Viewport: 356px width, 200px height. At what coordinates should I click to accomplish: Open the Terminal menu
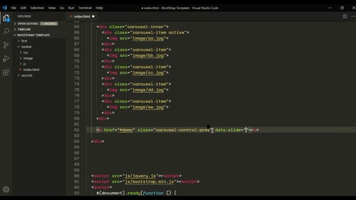pos(85,8)
